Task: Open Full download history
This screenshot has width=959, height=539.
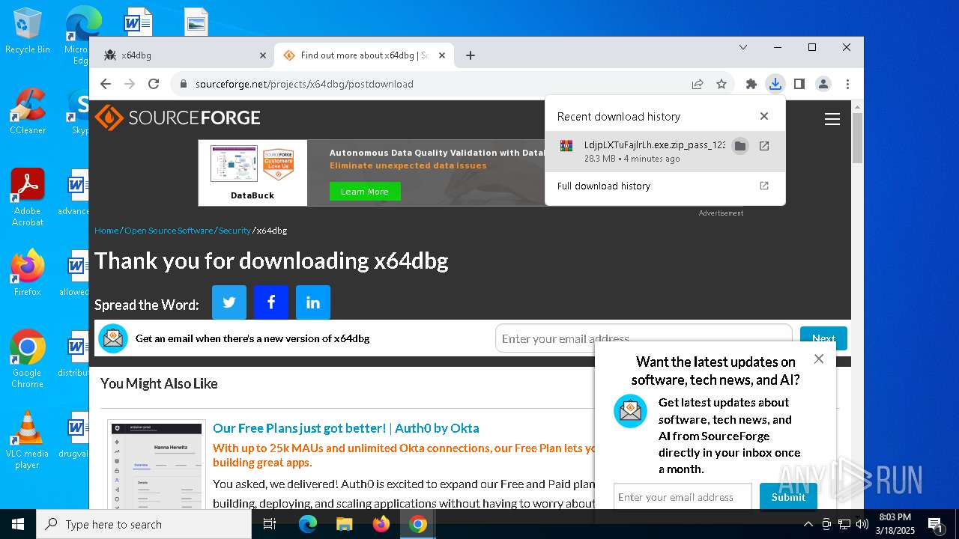Action: tap(665, 186)
